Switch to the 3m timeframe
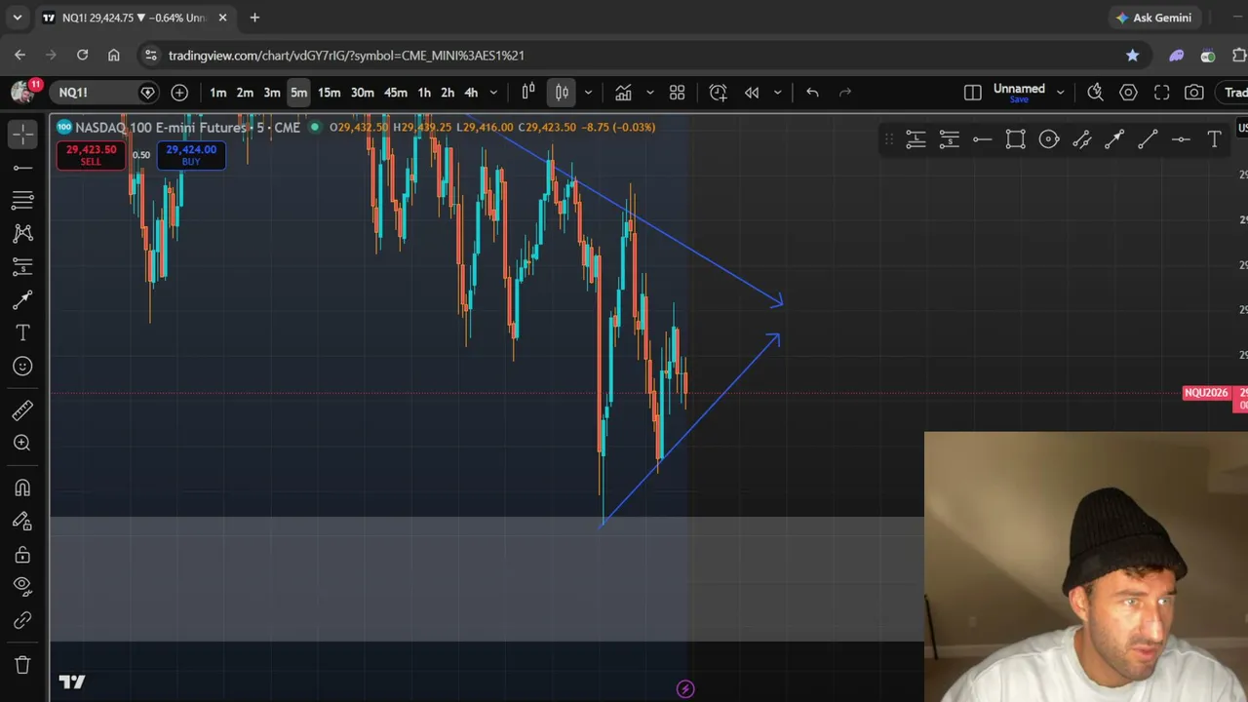The height and width of the screenshot is (702, 1248). [x=272, y=93]
